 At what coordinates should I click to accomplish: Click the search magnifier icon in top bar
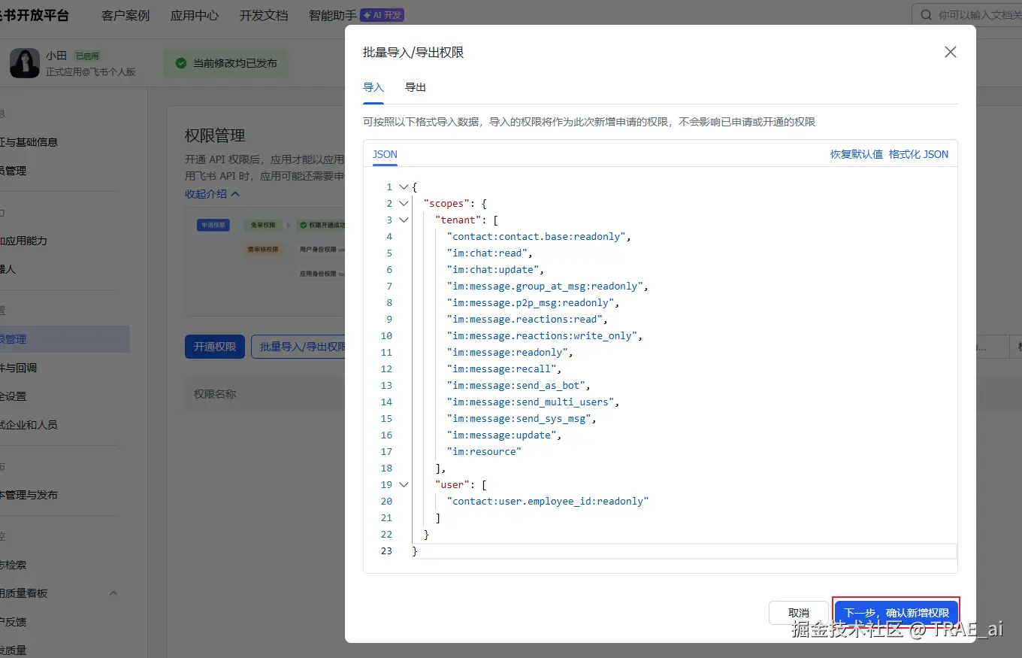tap(926, 15)
